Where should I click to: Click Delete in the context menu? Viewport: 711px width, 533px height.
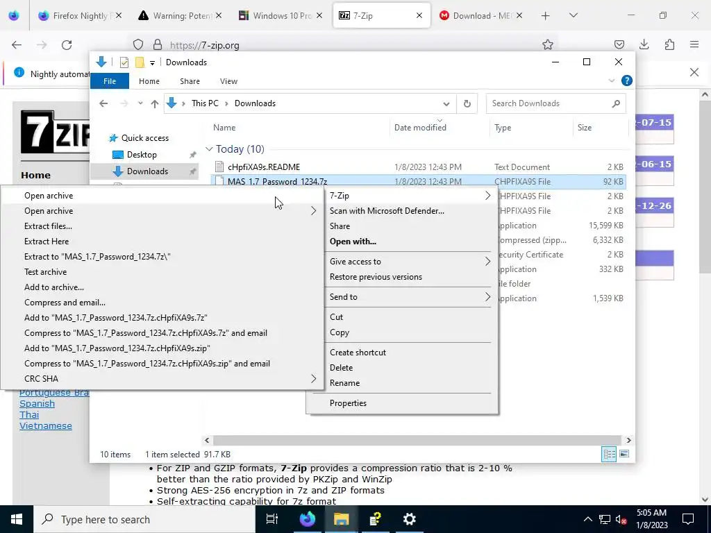341,368
